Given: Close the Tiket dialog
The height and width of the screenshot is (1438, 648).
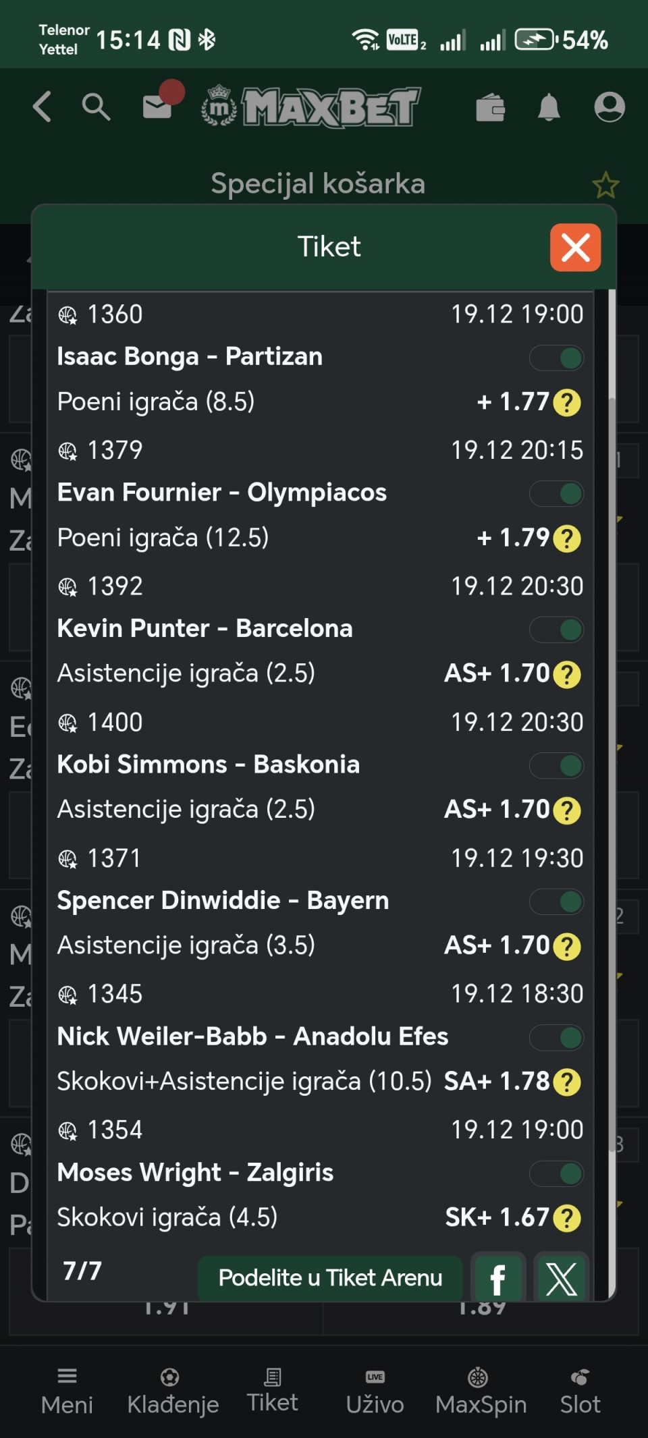Looking at the screenshot, I should [575, 248].
